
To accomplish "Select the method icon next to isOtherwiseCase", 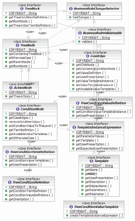I will click(6, 58).
